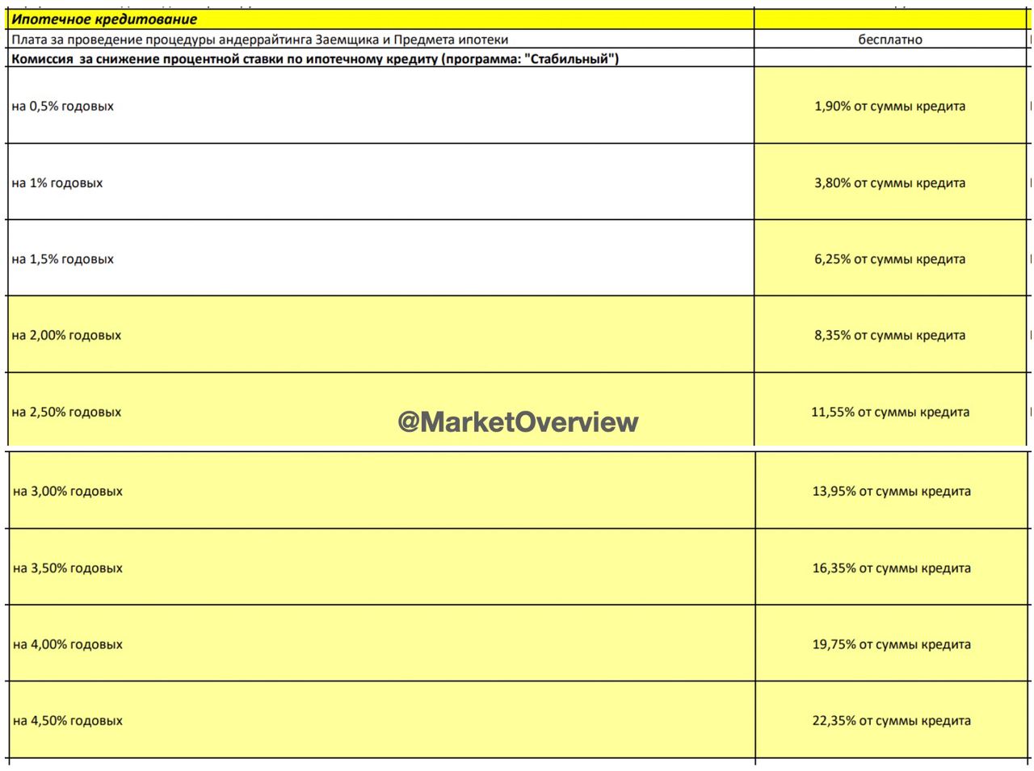Select the "6,25% от суммы кредита" cell
1034x771 pixels.
pyautogui.click(x=889, y=259)
